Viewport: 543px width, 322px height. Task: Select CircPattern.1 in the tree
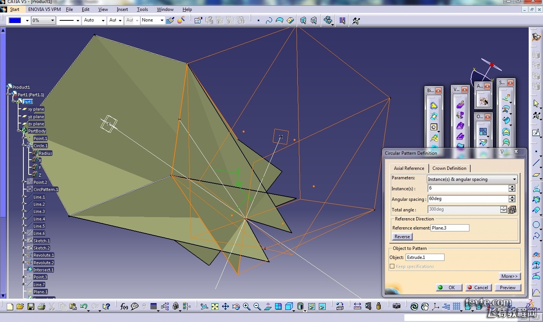click(46, 190)
